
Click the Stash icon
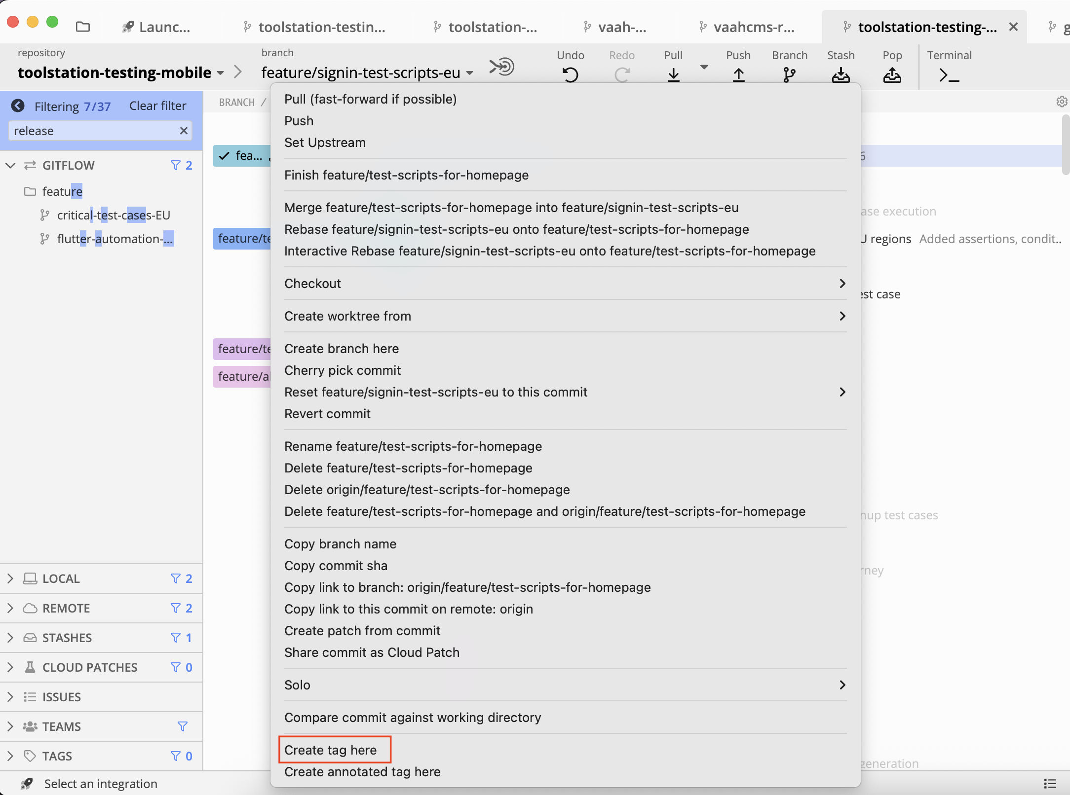click(841, 75)
